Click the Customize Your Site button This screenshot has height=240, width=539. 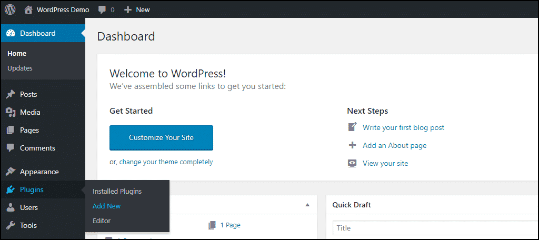coord(161,137)
